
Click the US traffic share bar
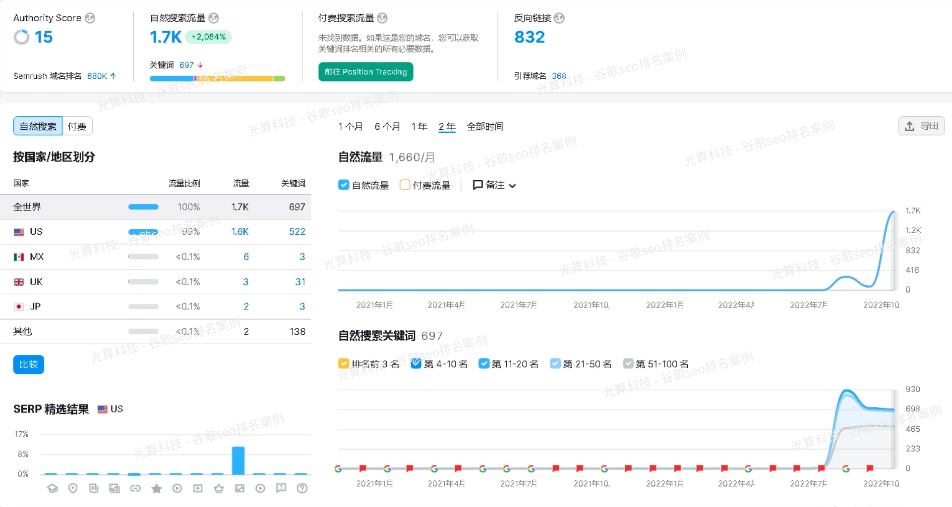143,232
